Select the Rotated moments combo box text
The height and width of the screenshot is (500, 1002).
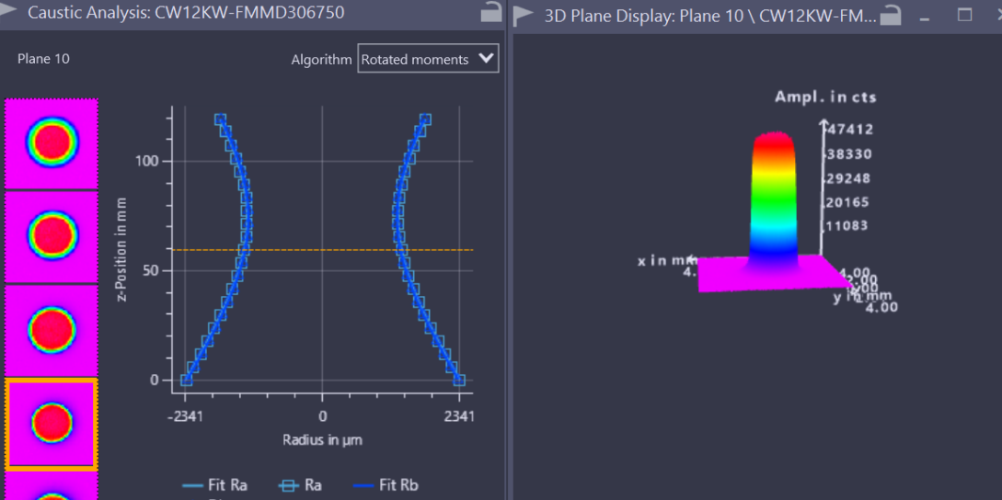415,60
